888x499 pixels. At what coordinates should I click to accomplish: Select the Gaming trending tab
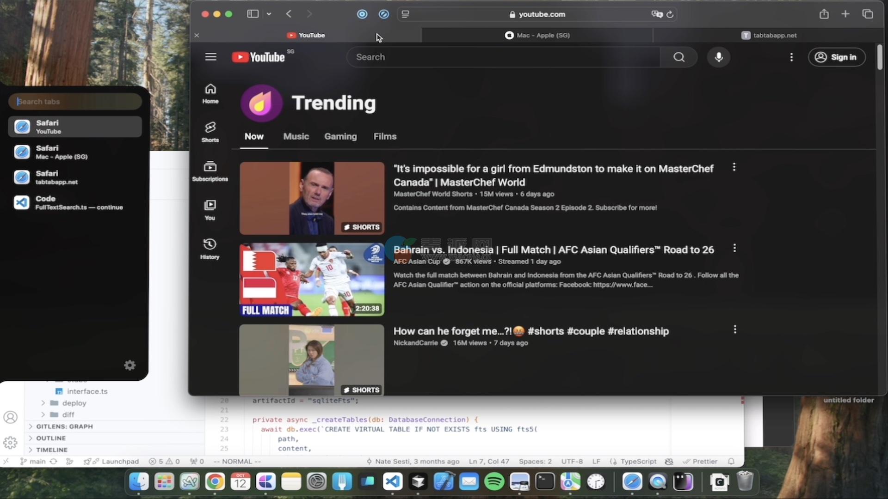click(340, 136)
